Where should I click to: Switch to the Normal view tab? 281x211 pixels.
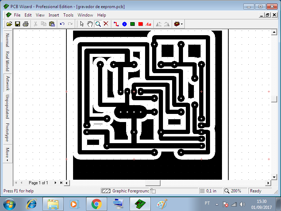tap(7, 40)
